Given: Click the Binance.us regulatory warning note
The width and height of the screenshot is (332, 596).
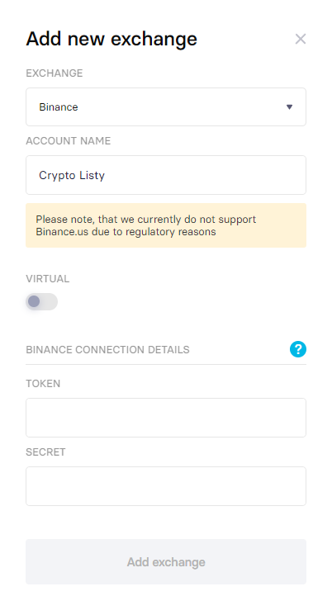Looking at the screenshot, I should (x=166, y=225).
